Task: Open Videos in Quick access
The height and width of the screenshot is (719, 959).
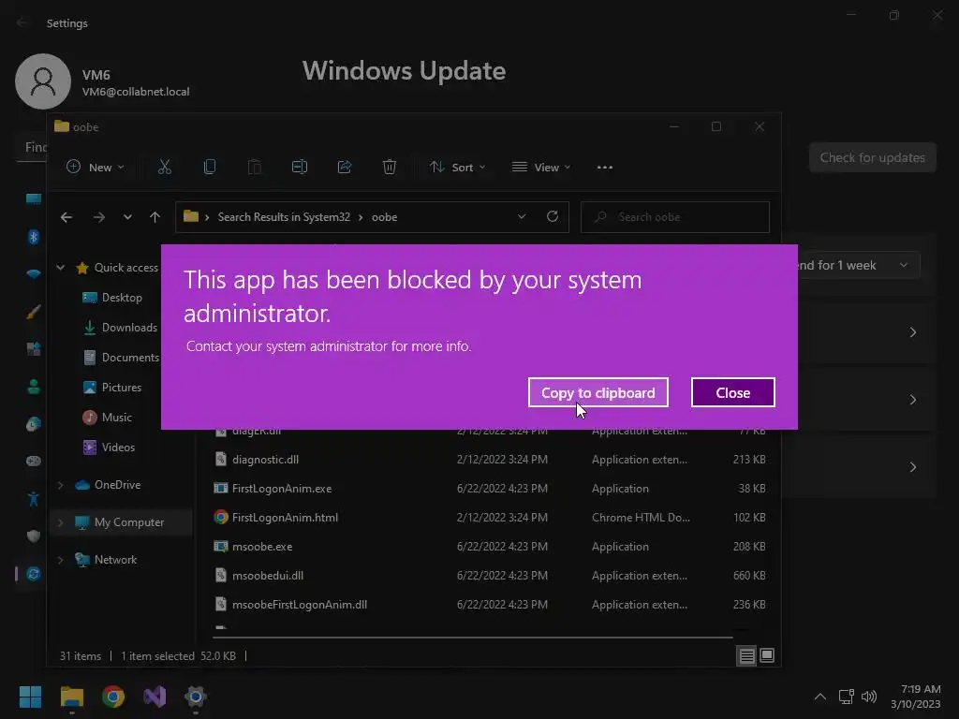Action: tap(118, 447)
